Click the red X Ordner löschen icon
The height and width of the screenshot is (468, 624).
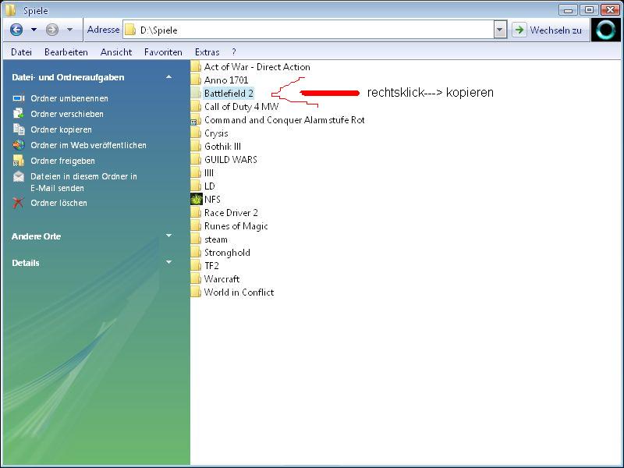tap(18, 203)
